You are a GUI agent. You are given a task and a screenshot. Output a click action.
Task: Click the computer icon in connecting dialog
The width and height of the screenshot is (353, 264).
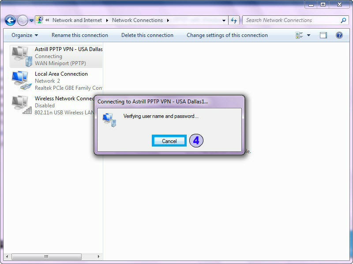coord(109,120)
